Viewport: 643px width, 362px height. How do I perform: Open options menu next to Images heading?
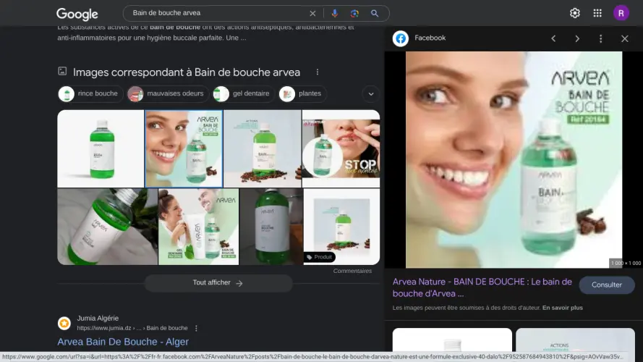pos(318,72)
